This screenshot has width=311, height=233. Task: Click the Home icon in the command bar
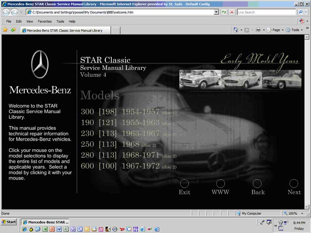coord(236,30)
